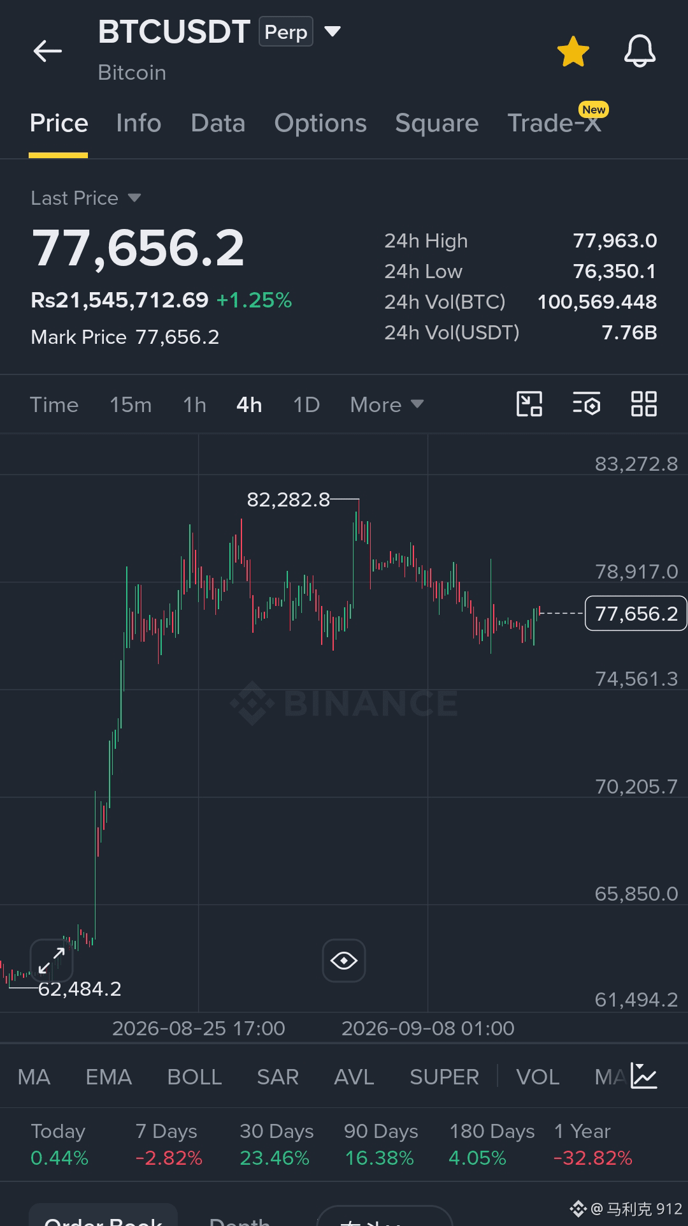Click the 77,656.2 price label on chart

(x=636, y=613)
